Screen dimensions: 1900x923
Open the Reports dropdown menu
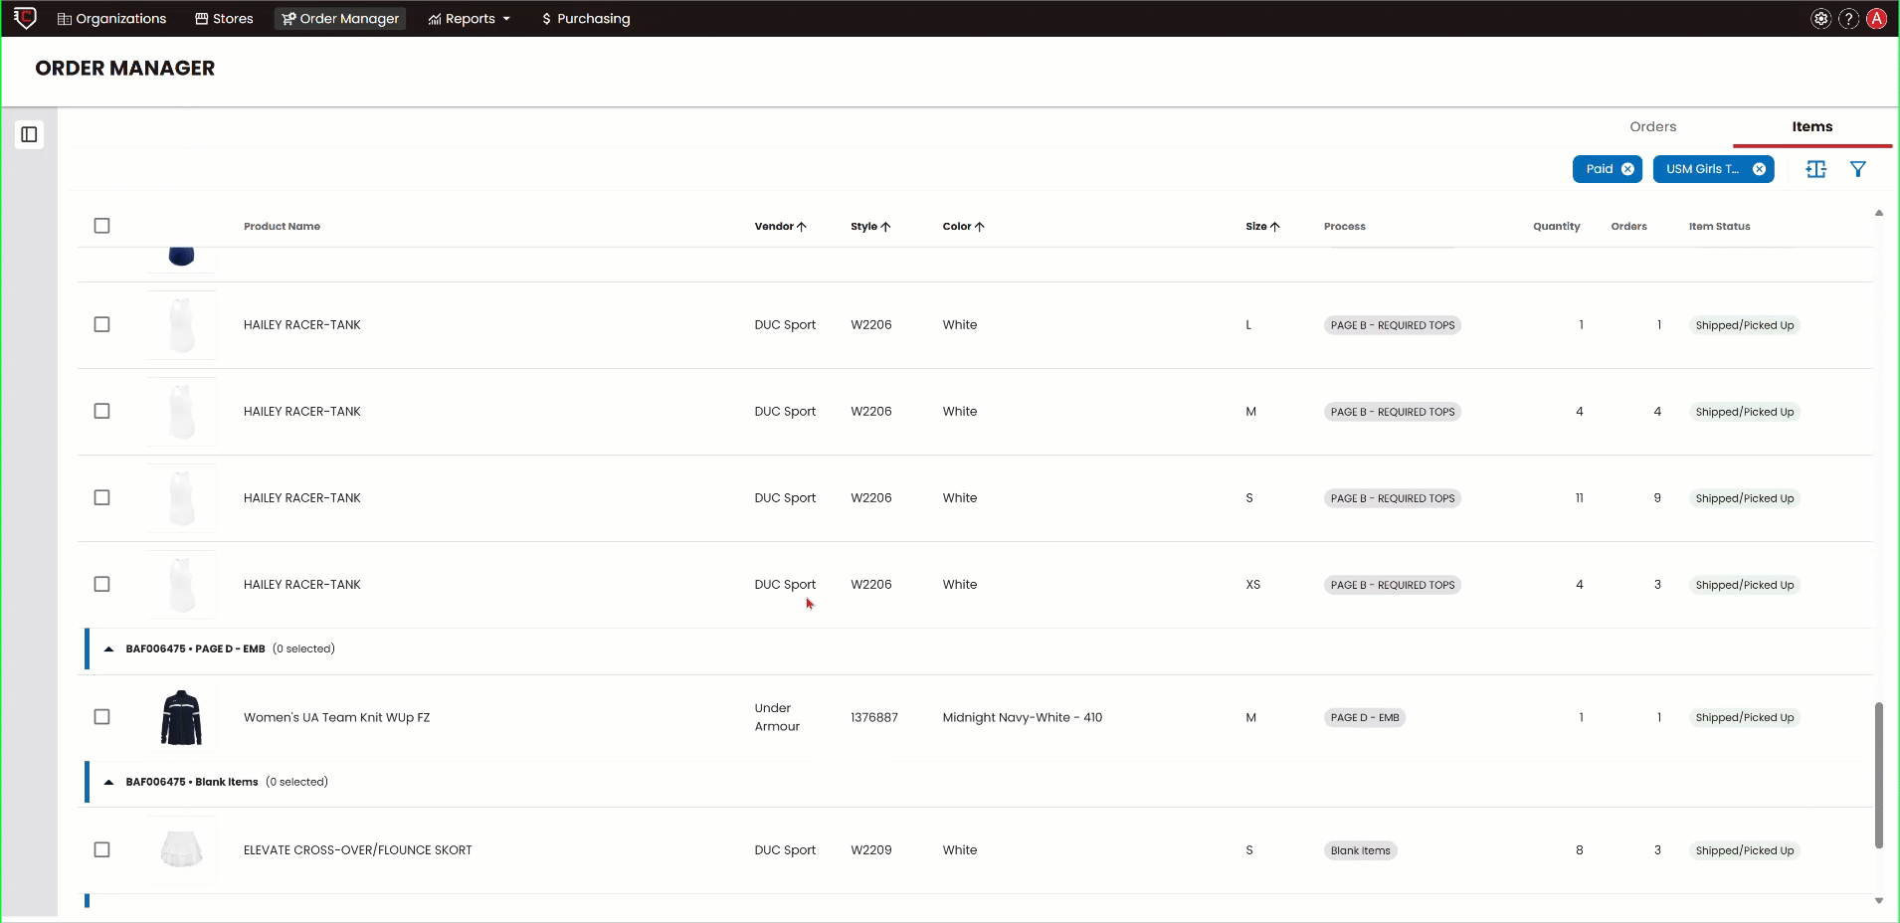[470, 19]
